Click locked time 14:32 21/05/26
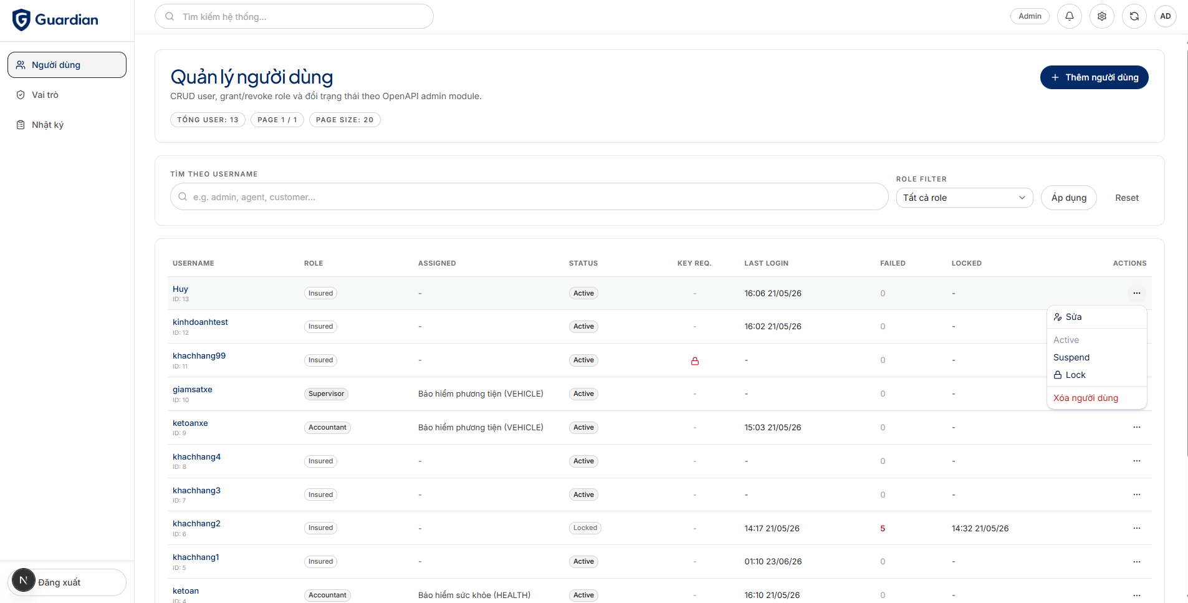The image size is (1188, 603). point(980,528)
